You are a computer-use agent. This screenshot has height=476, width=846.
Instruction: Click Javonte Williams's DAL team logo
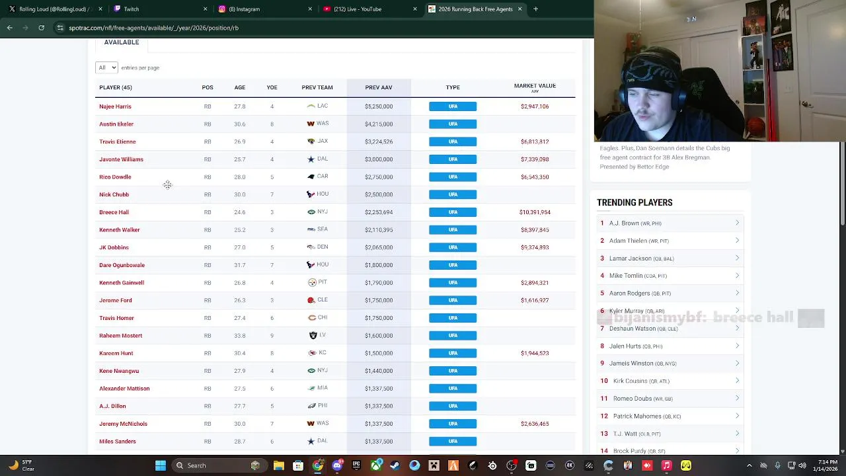click(x=311, y=159)
